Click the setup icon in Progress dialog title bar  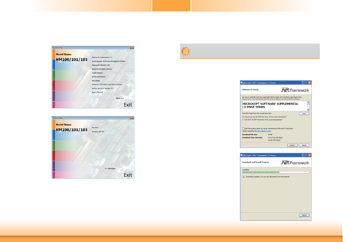[x=242, y=155]
